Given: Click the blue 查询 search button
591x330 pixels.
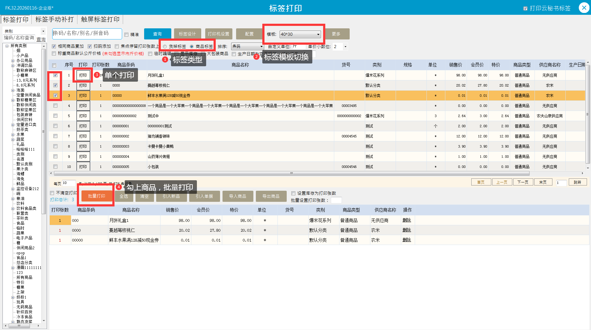Looking at the screenshot, I should (157, 34).
